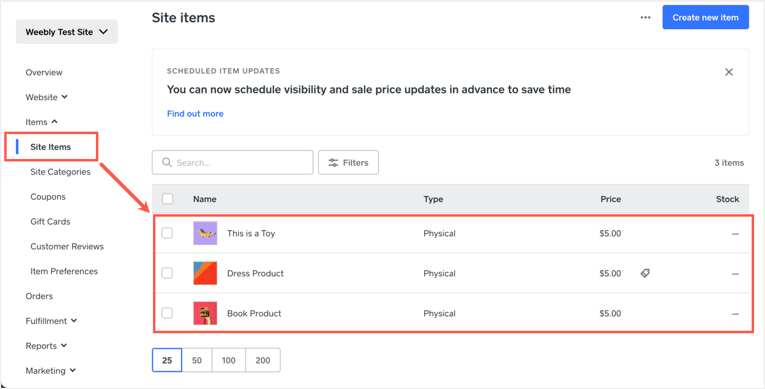The width and height of the screenshot is (765, 389).
Task: Set page size to 50 items
Action: (x=197, y=360)
